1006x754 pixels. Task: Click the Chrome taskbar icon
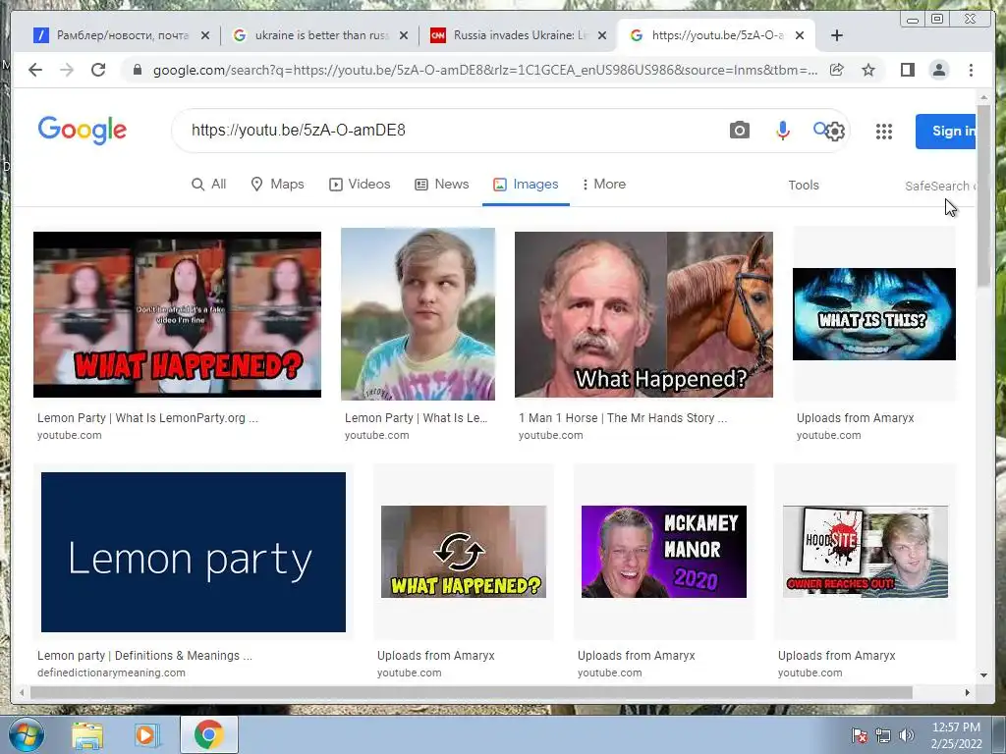(208, 734)
